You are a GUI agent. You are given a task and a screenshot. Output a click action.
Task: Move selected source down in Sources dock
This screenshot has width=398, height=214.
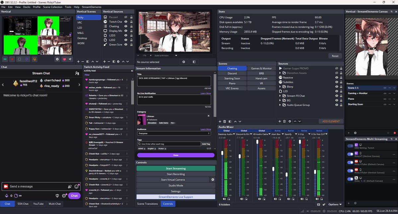(x=299, y=121)
